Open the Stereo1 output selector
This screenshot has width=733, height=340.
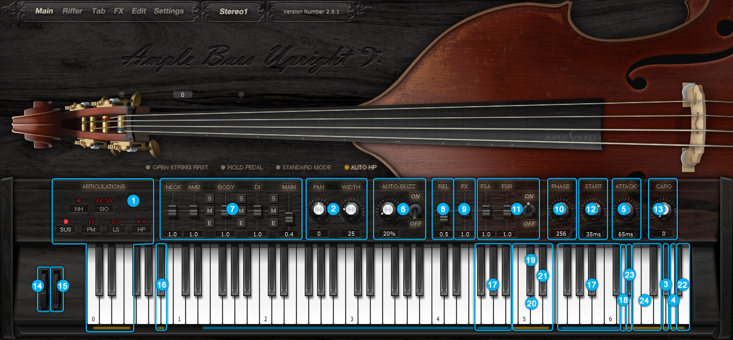pyautogui.click(x=234, y=11)
